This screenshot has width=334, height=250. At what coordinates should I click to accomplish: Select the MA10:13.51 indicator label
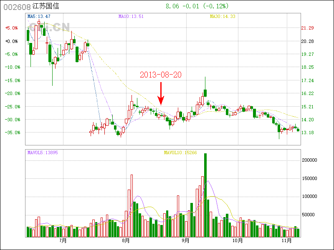131,17
